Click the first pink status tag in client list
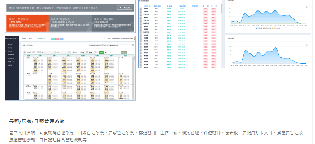 tap(206, 8)
